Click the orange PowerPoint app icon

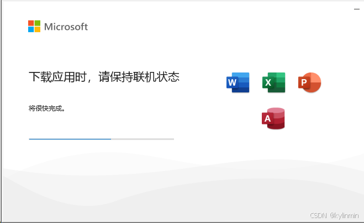point(310,82)
